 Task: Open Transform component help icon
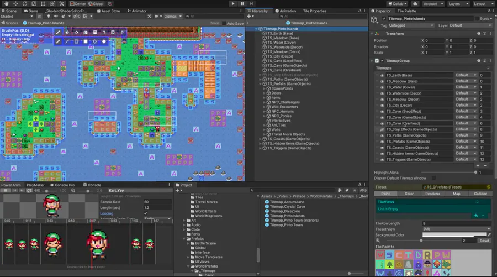[x=479, y=33]
